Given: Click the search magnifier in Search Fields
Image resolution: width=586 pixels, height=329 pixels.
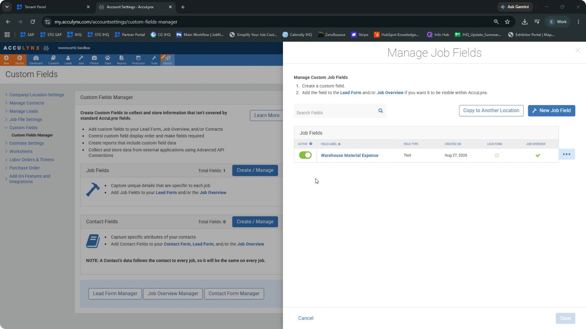Looking at the screenshot, I should pos(380,111).
